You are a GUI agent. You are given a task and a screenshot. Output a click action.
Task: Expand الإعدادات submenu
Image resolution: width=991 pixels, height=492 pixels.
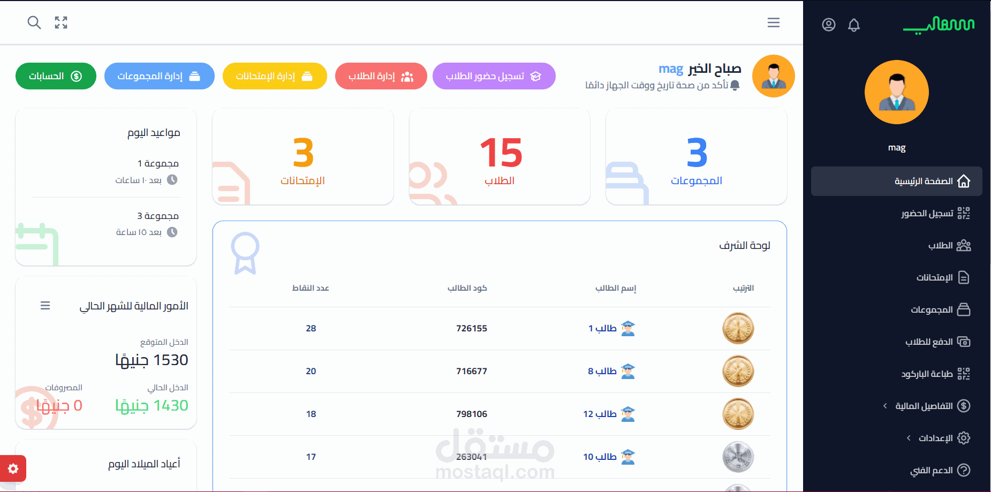point(897,438)
